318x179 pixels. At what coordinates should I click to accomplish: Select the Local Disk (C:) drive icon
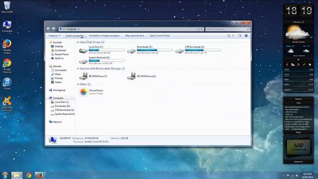[x=83, y=51]
